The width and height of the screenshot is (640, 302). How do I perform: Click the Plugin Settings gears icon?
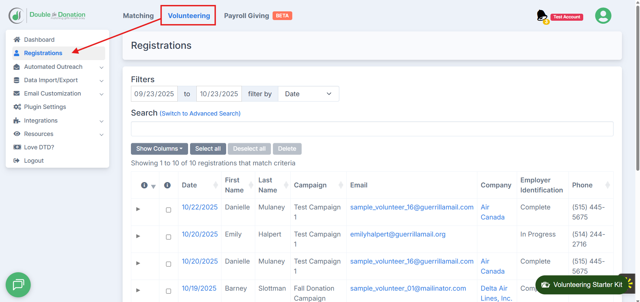click(x=17, y=107)
